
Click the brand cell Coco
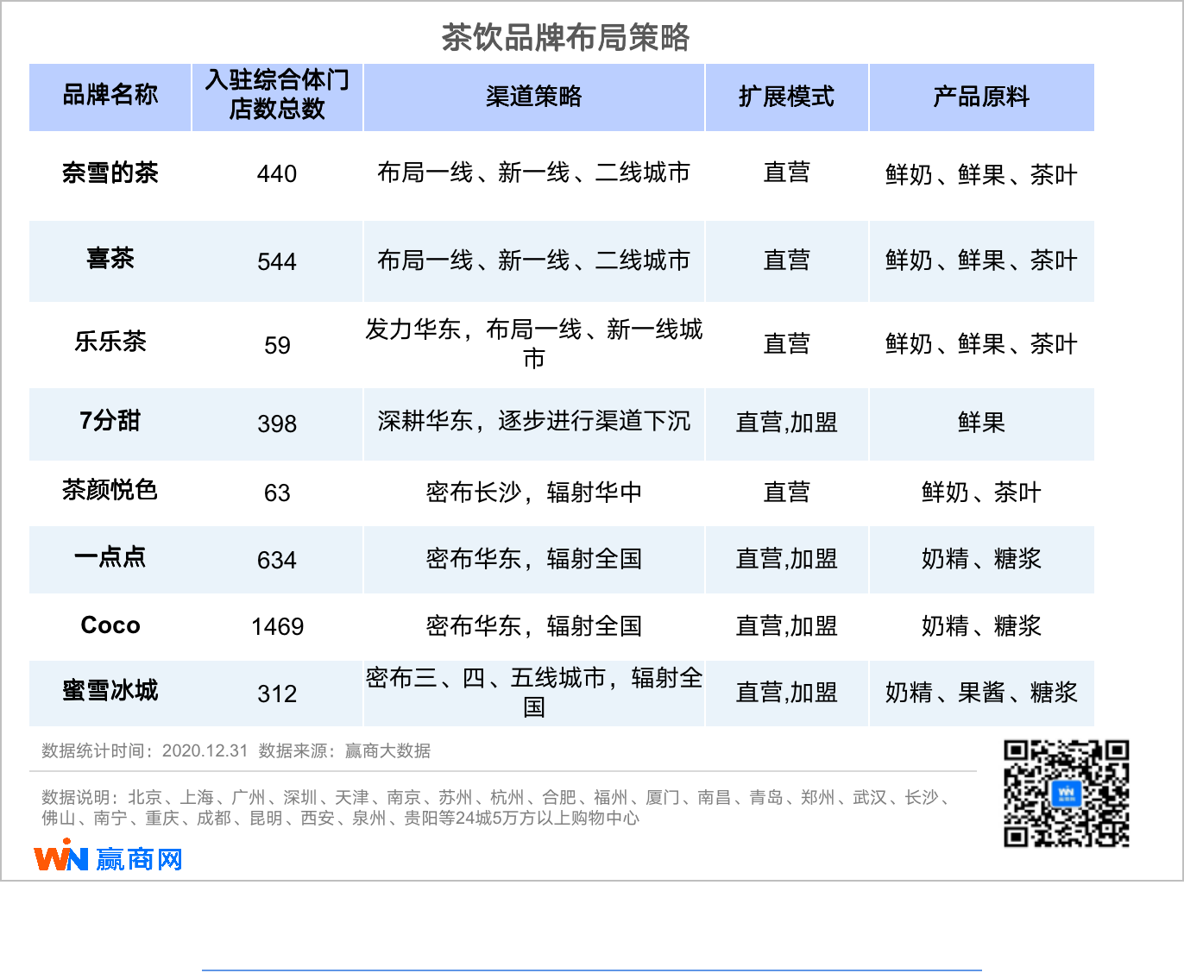pos(110,625)
